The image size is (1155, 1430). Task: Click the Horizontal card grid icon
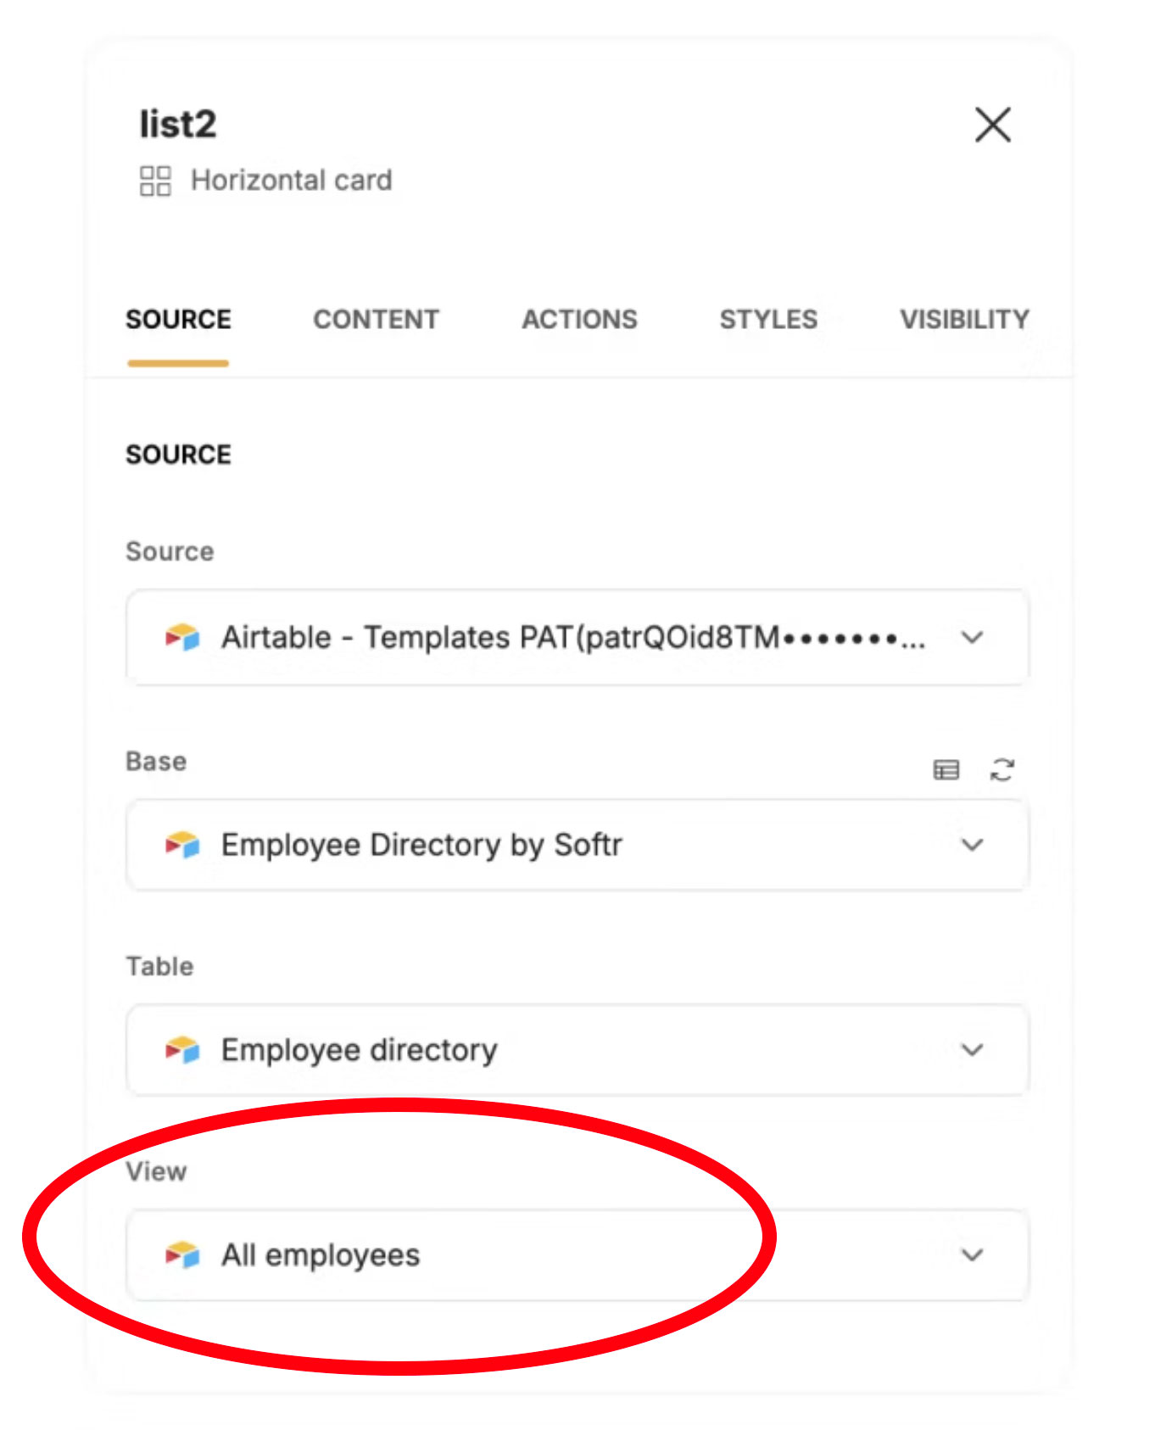click(x=155, y=181)
